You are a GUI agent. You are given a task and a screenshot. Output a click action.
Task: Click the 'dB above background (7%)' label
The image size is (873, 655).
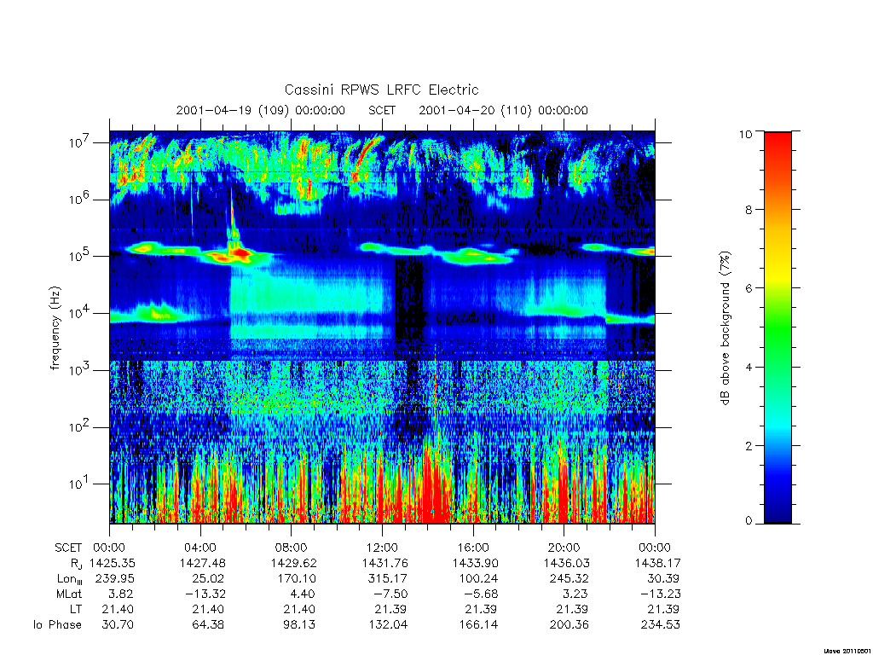[725, 327]
